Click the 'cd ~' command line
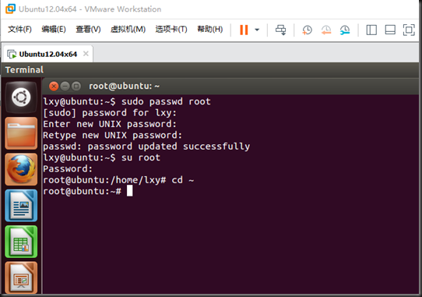The height and width of the screenshot is (297, 422). [118, 180]
